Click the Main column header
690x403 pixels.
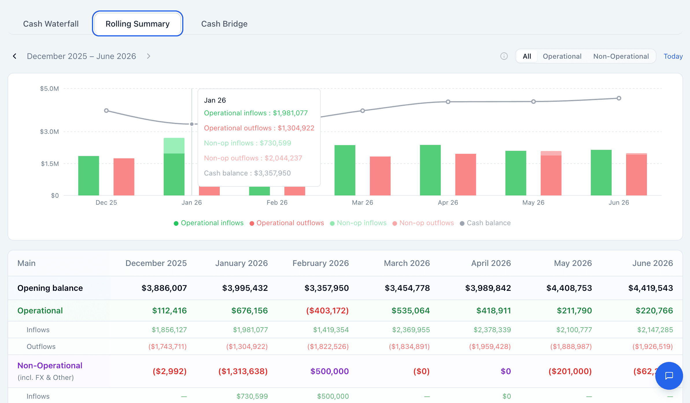[x=27, y=263]
